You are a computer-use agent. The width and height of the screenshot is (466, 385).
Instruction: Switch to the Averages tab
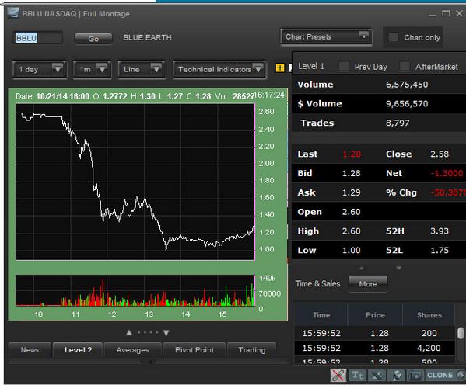132,350
